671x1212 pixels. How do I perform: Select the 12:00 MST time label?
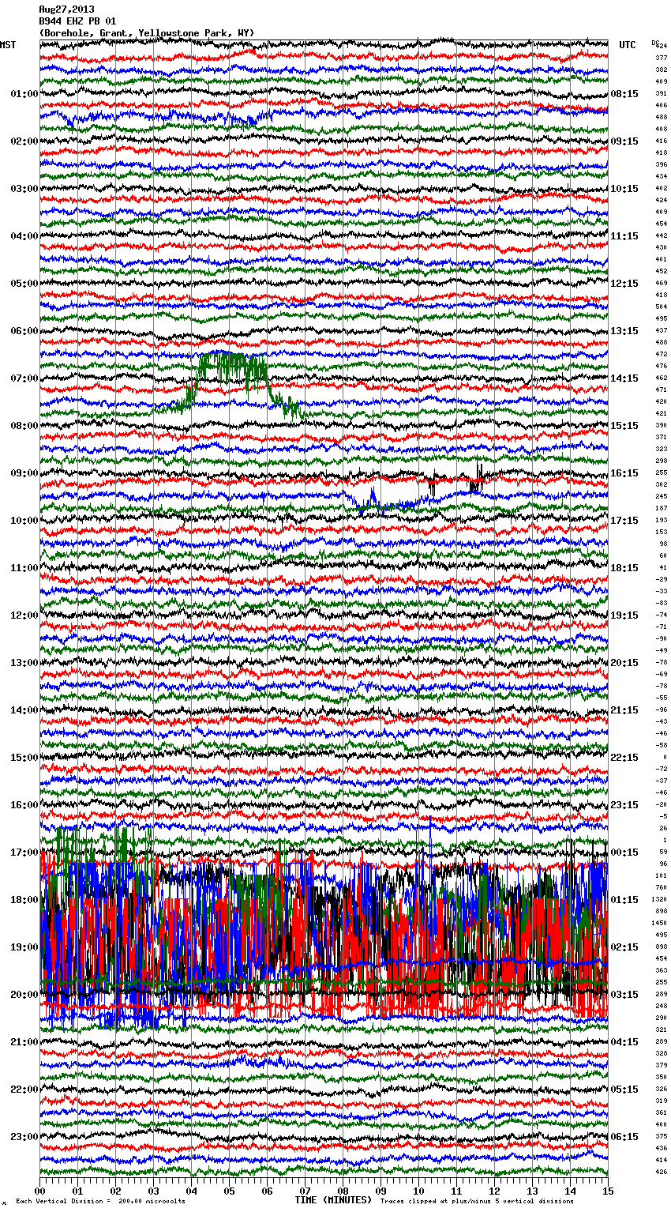24,615
